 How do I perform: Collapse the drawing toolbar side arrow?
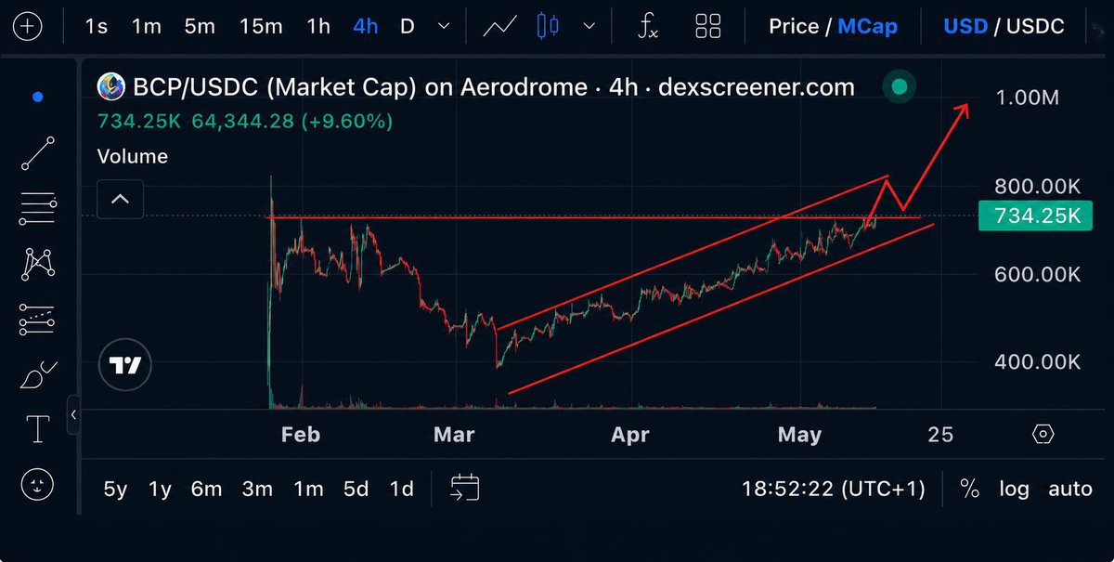tap(74, 413)
